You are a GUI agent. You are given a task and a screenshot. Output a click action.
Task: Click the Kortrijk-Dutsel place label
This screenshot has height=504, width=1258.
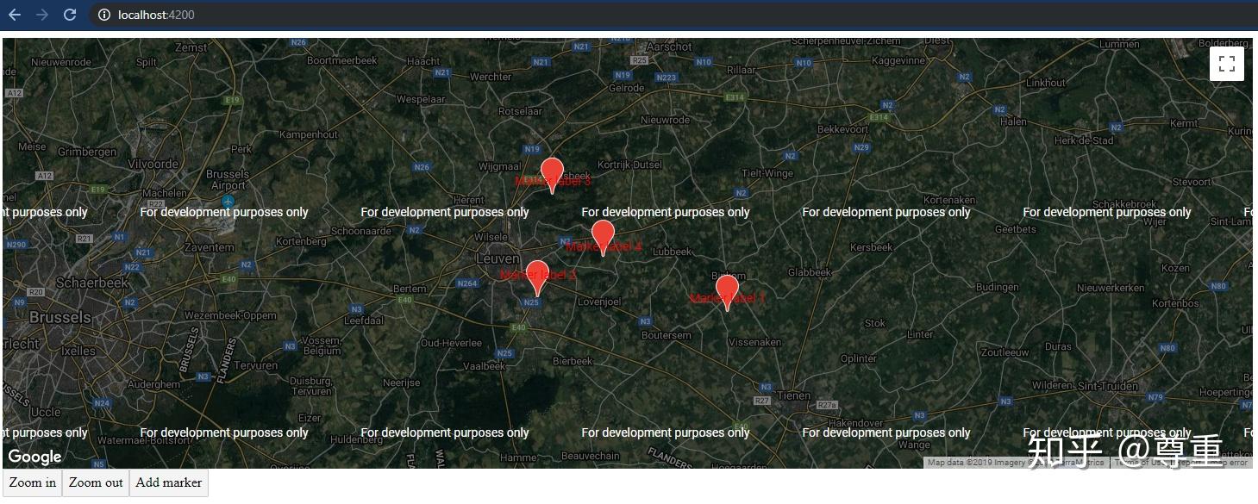coord(630,165)
